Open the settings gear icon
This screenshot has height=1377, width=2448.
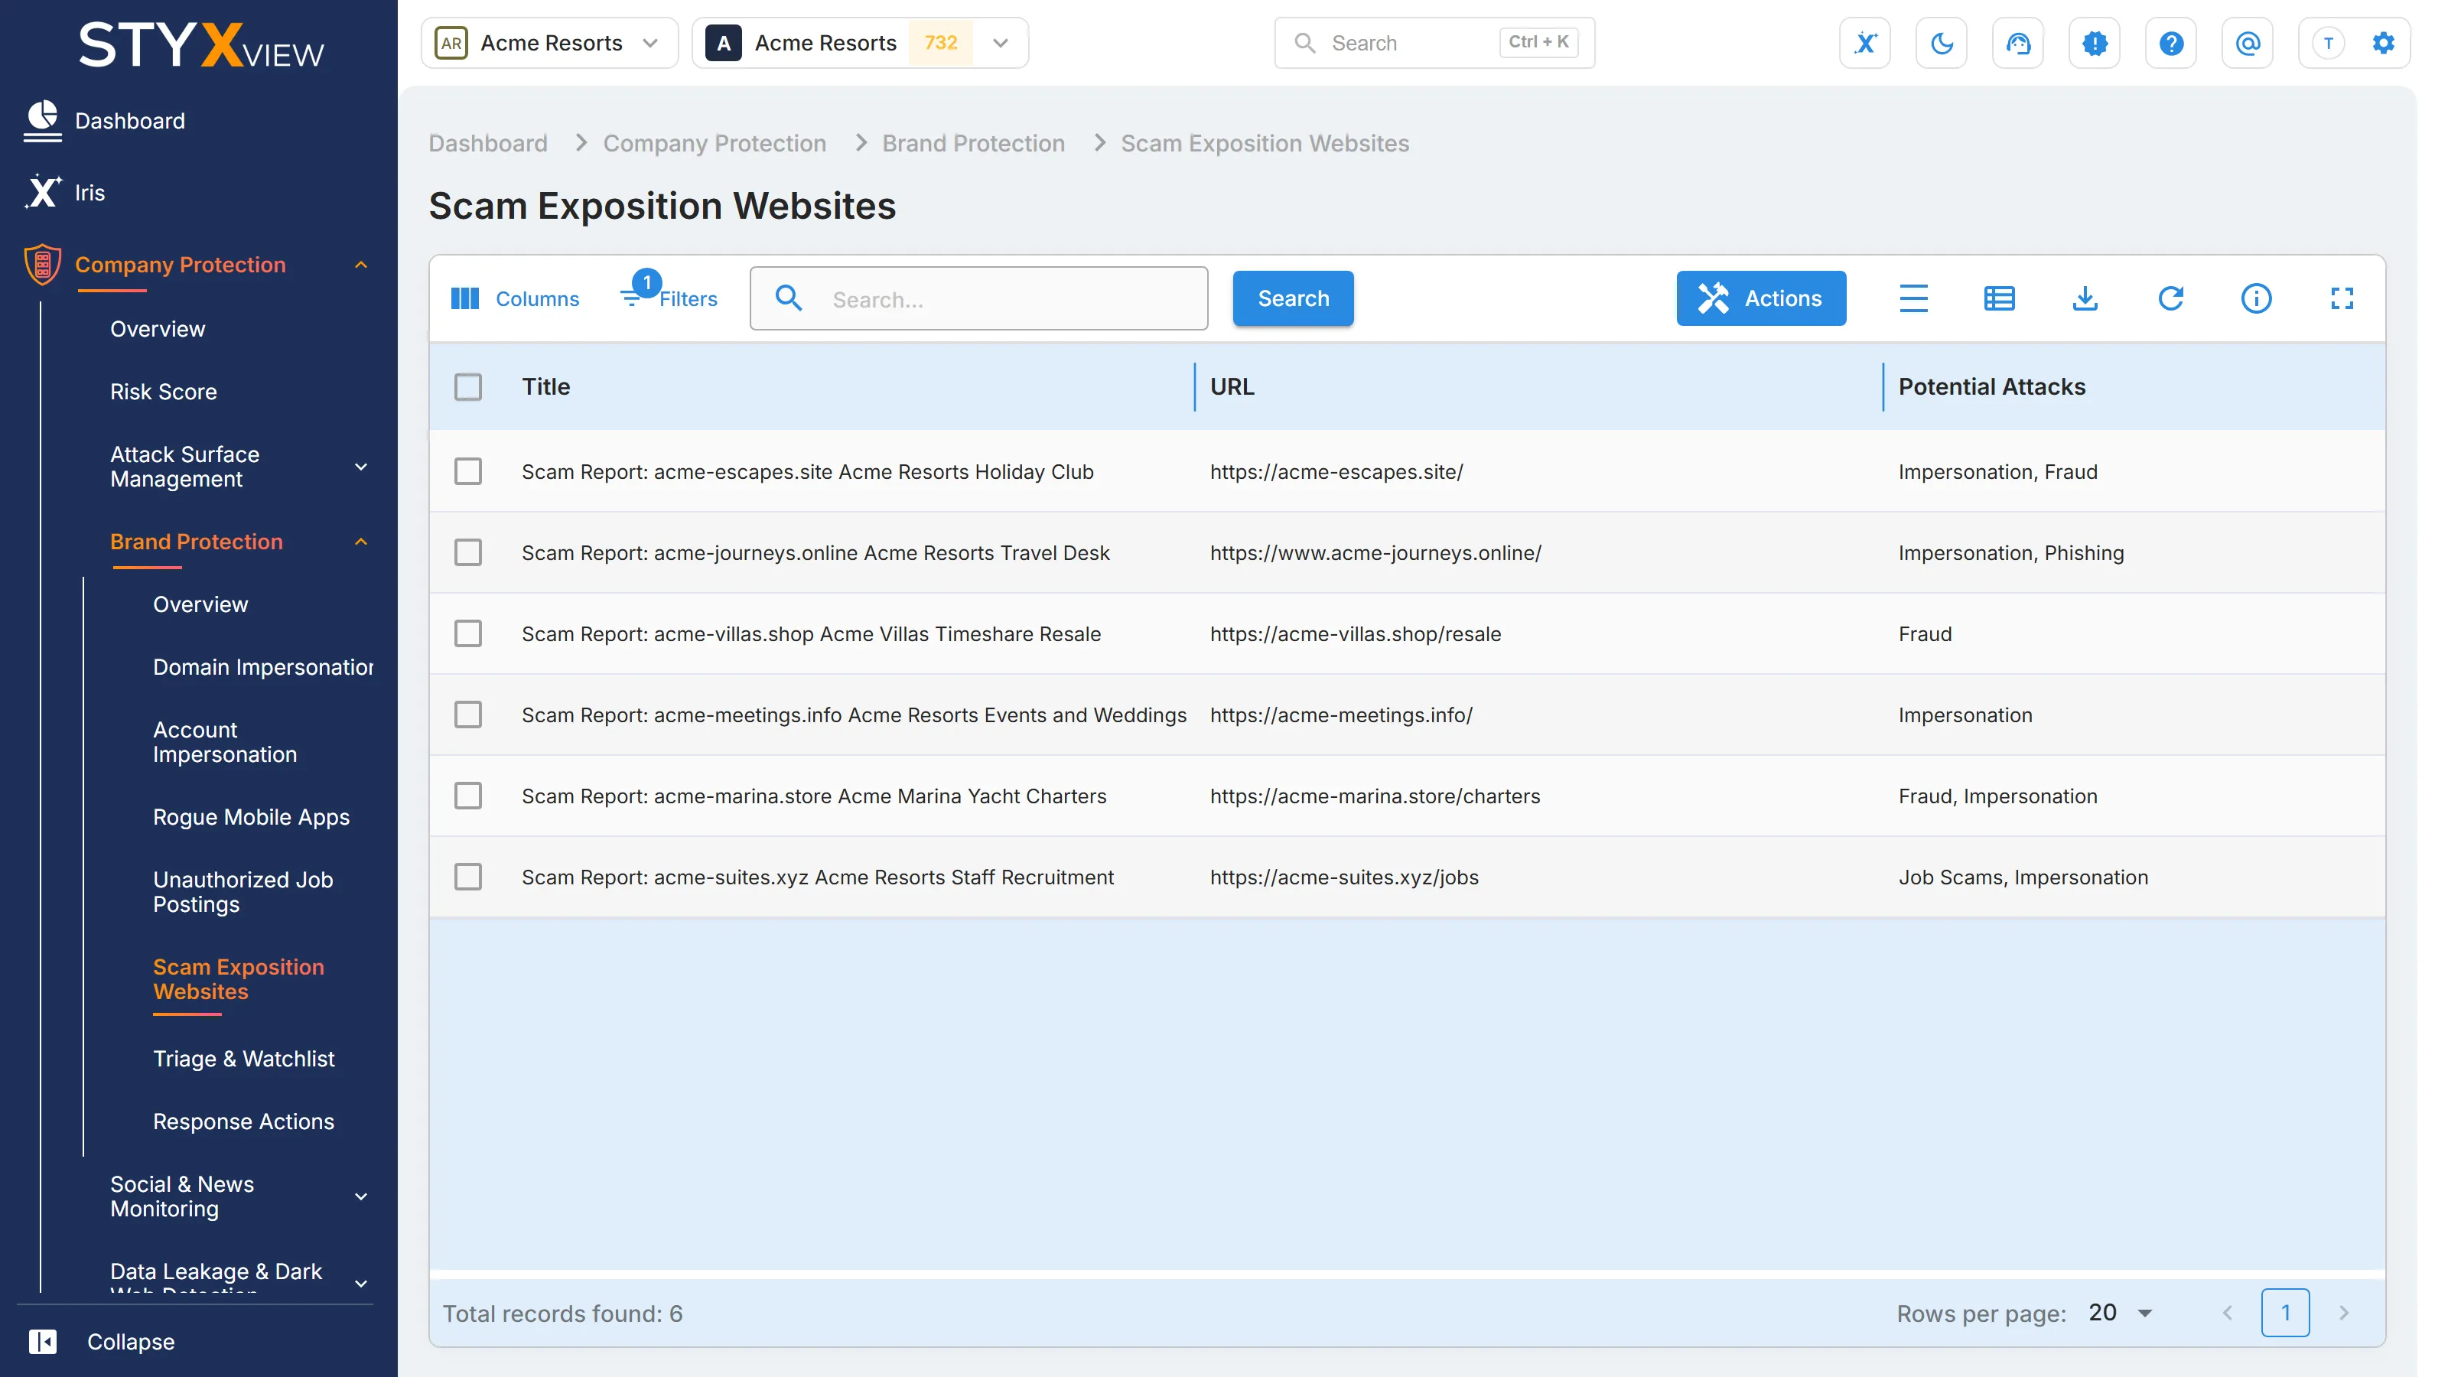[x=2382, y=43]
